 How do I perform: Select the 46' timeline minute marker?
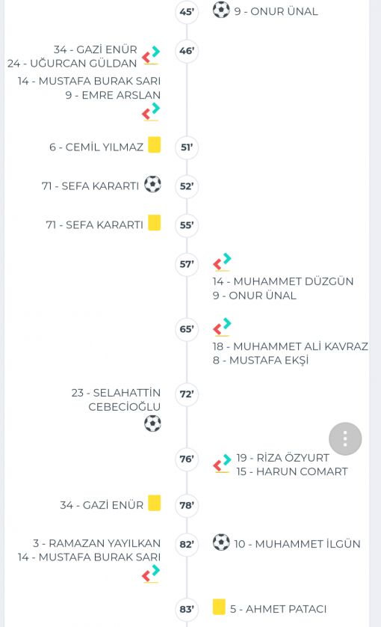click(187, 51)
